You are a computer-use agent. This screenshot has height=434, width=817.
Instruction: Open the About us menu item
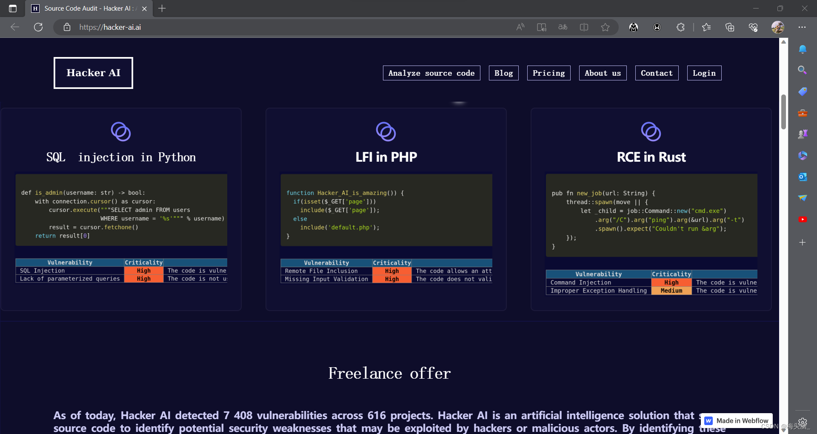coord(603,73)
